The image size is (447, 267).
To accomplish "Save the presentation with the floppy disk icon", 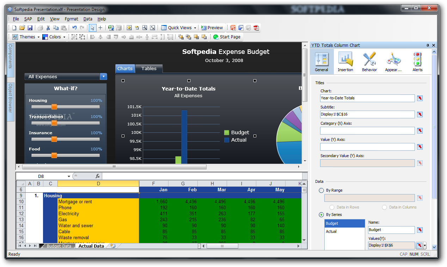I will point(30,28).
